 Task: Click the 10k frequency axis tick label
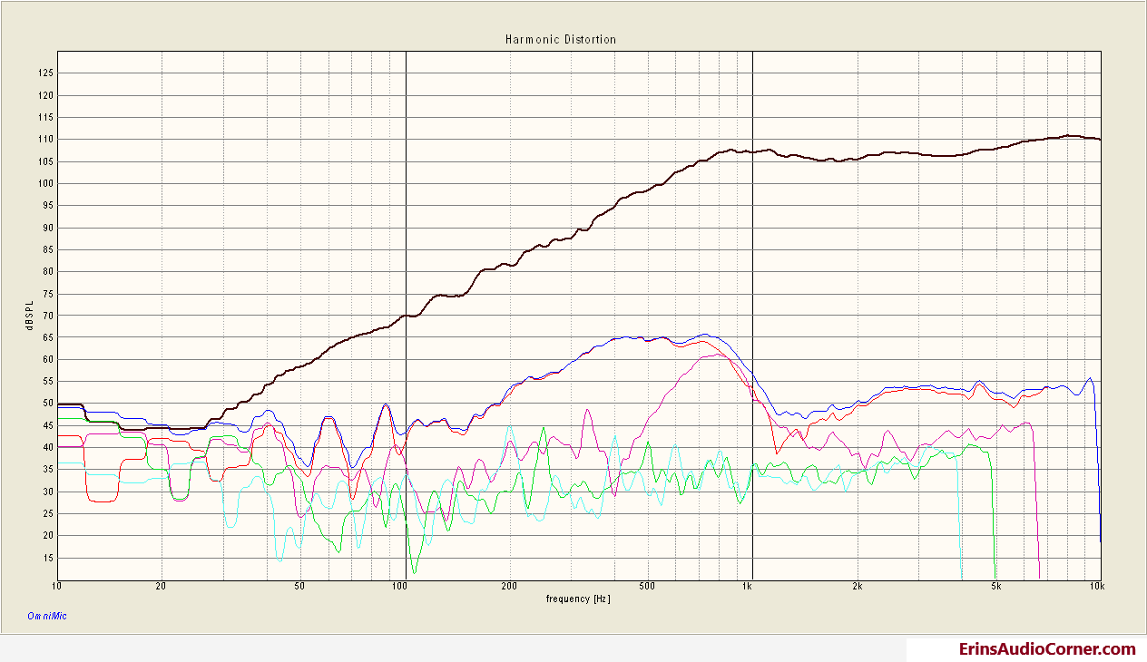pos(1096,587)
